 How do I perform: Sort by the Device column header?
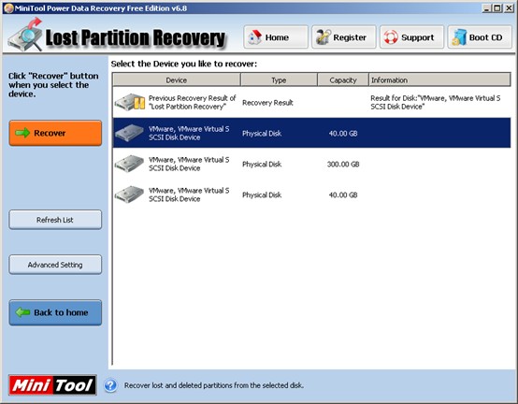click(x=177, y=79)
